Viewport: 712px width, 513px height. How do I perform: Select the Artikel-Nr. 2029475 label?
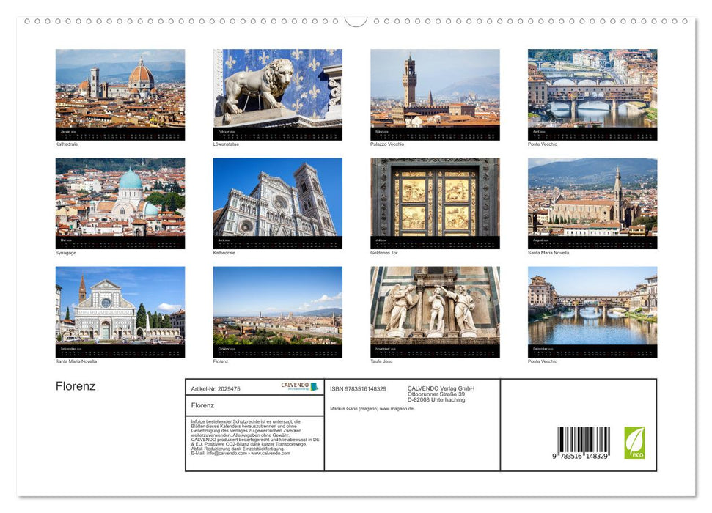point(216,388)
